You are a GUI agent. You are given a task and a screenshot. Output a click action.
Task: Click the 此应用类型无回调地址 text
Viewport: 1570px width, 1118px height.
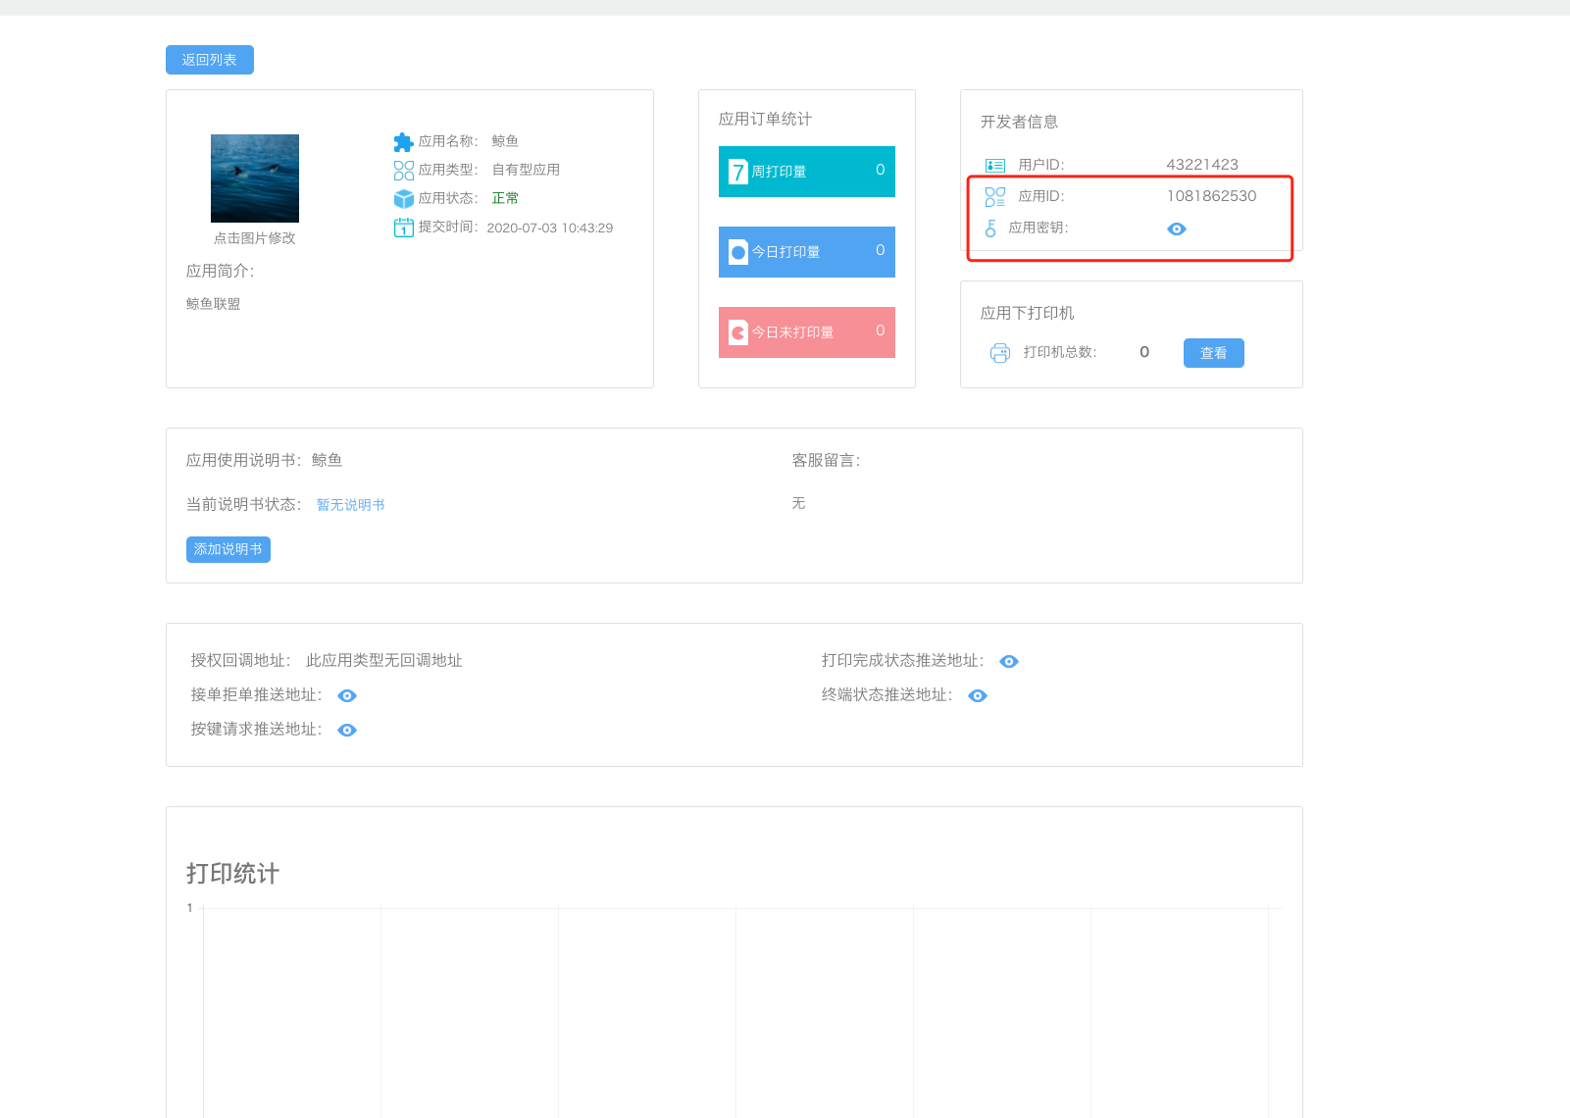[x=384, y=661]
